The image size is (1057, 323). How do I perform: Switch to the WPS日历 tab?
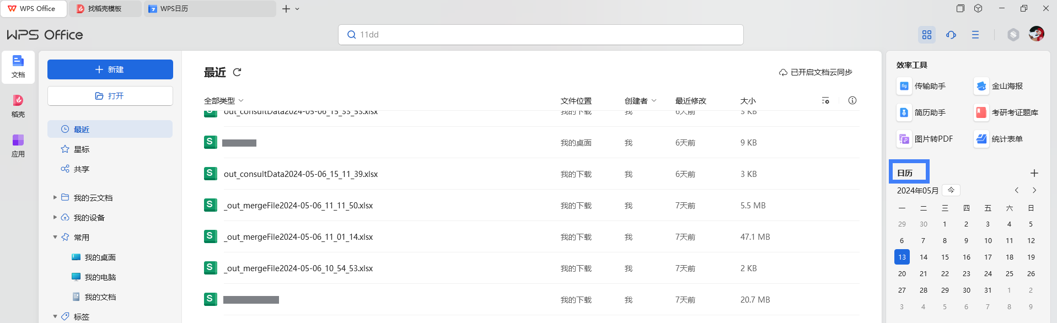pos(210,9)
